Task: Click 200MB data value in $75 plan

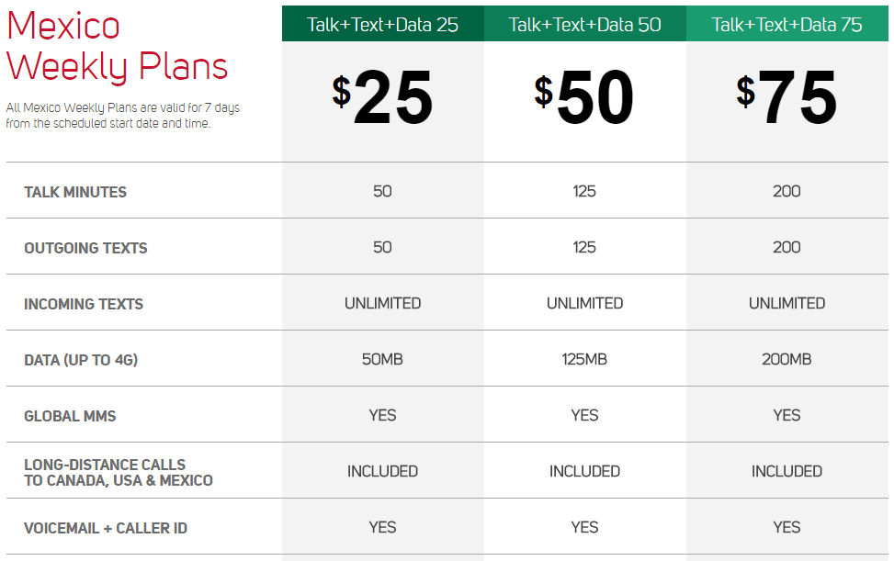Action: pos(786,359)
